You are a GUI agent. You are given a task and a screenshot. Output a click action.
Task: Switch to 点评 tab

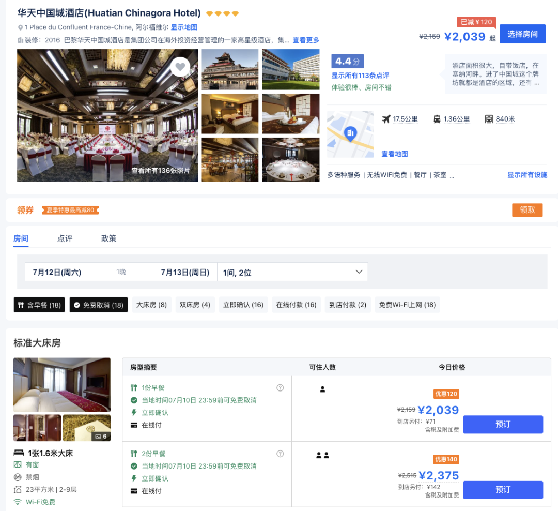pyautogui.click(x=65, y=238)
